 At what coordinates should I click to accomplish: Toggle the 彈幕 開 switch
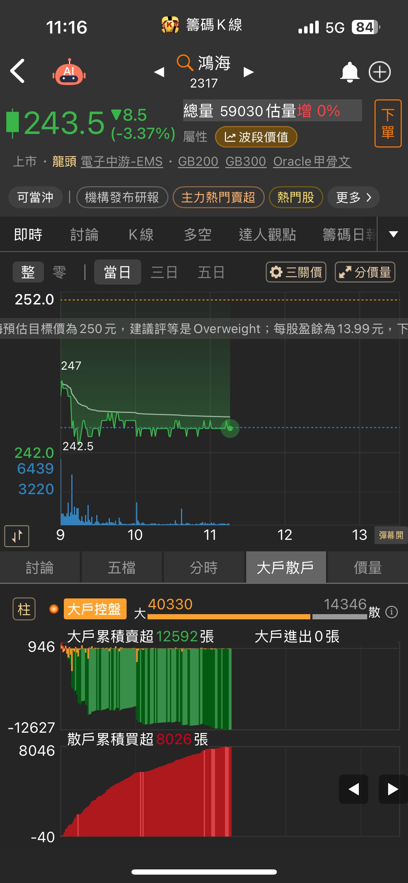click(x=391, y=535)
